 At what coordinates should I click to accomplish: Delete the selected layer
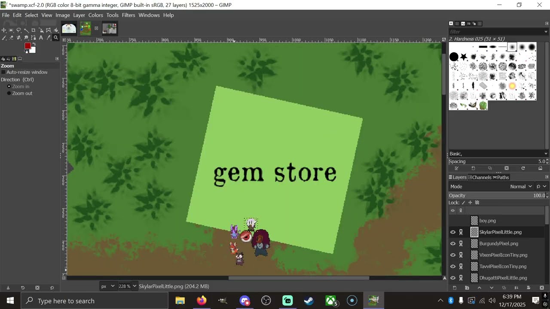click(541, 288)
